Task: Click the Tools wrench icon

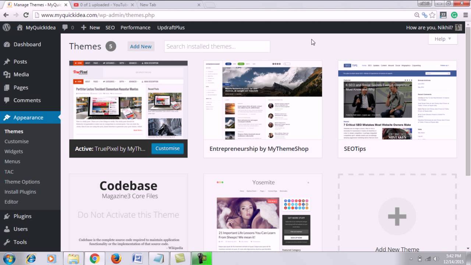Action: (7, 242)
